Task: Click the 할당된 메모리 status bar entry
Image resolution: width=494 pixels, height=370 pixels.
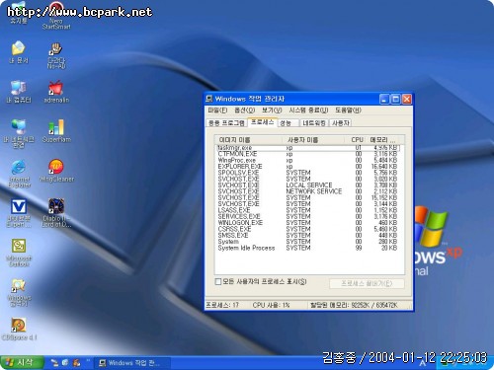Action: [x=354, y=305]
